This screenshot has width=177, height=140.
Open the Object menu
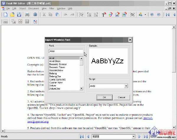[22, 9]
